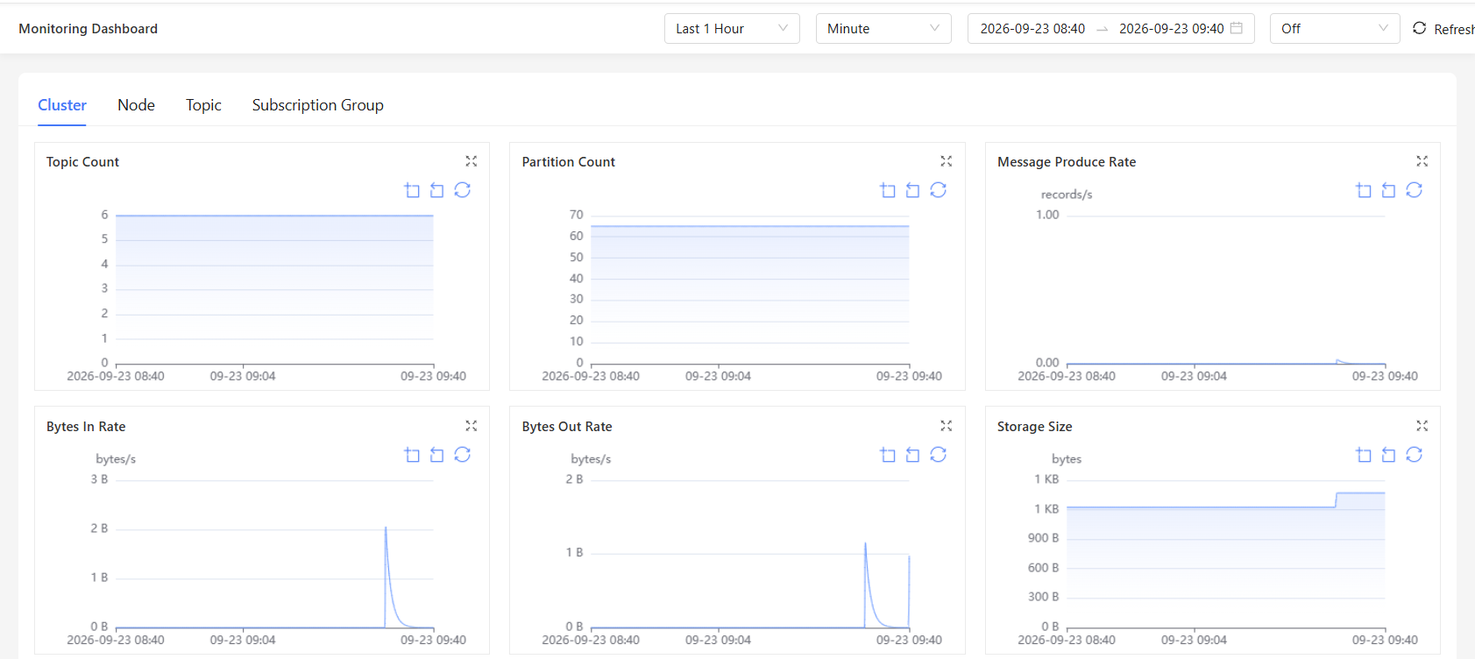
Task: Undo zoom on the Partition Count chart
Action: [x=913, y=190]
